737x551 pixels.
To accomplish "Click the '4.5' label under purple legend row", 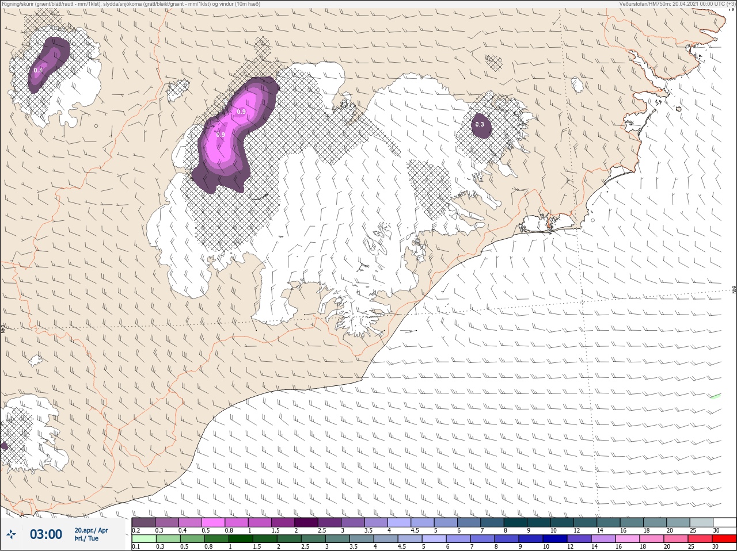I will 415,530.
